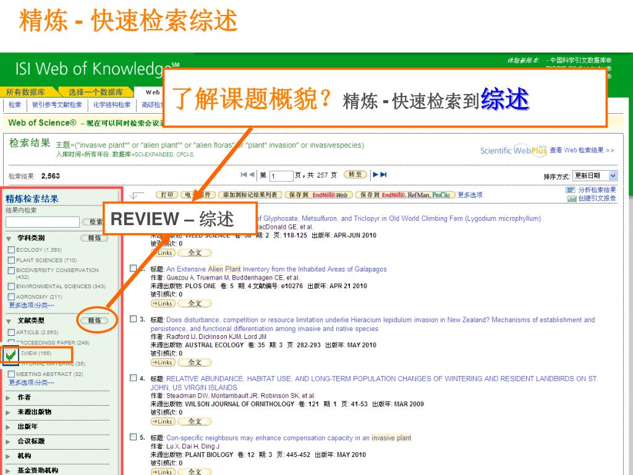Open Links for the Virgin Islands landbirds record
Viewport: 633px width, 475px height.
tap(163, 421)
